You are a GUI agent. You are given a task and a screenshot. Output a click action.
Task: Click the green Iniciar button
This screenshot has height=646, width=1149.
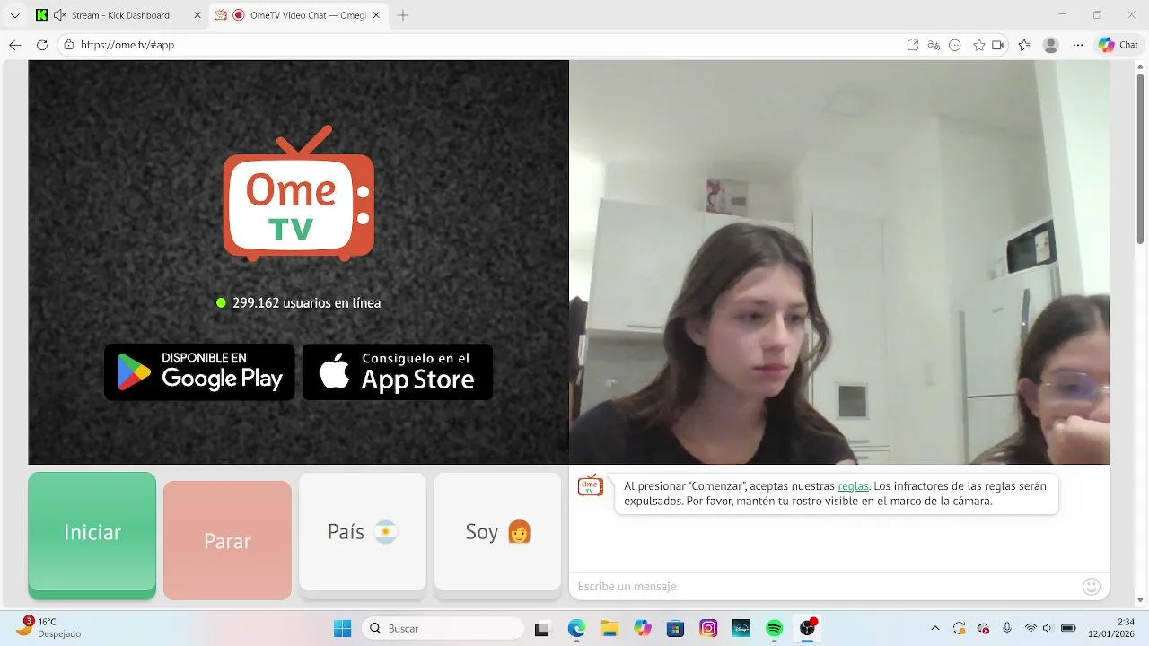(x=92, y=536)
